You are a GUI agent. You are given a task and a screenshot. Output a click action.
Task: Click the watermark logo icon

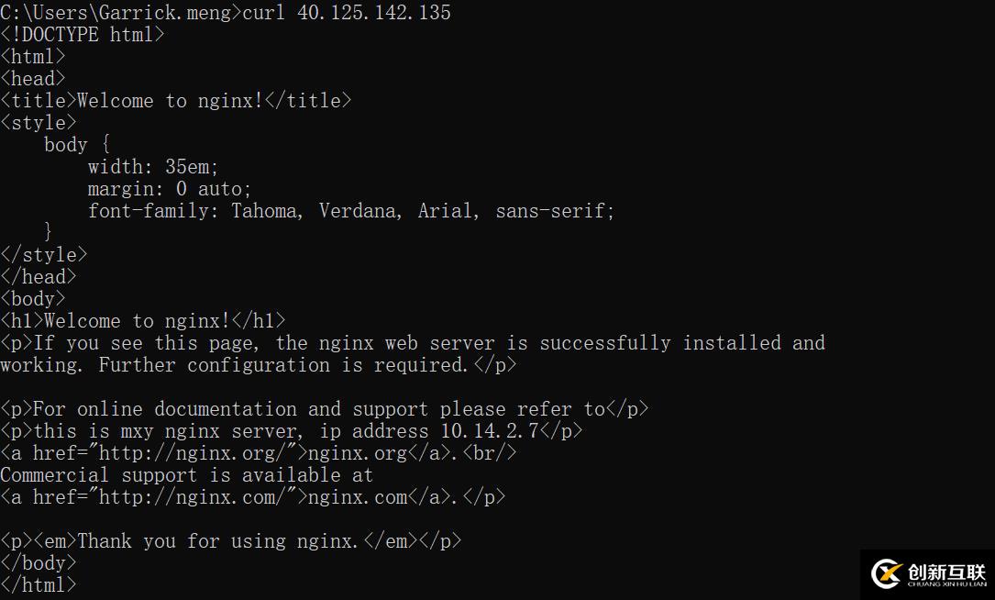[887, 574]
